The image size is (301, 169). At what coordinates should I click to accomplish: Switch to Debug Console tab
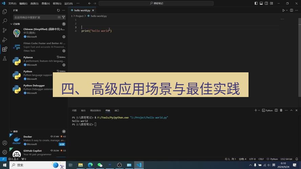point(95,111)
